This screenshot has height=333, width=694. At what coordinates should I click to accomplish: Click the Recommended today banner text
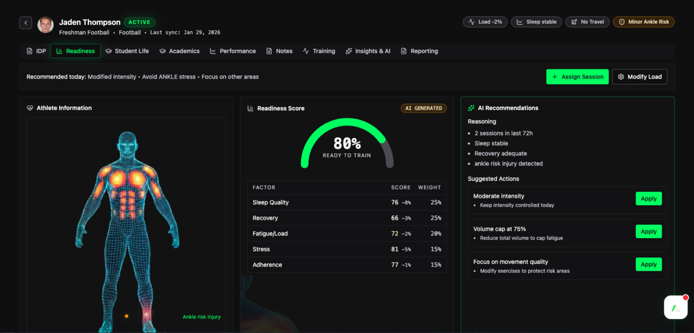(x=143, y=77)
